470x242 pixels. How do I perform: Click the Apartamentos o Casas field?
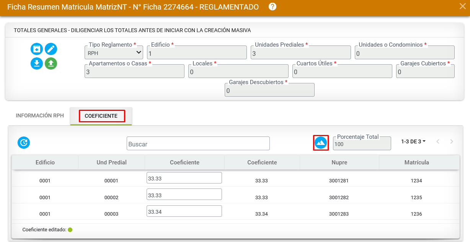click(x=134, y=71)
